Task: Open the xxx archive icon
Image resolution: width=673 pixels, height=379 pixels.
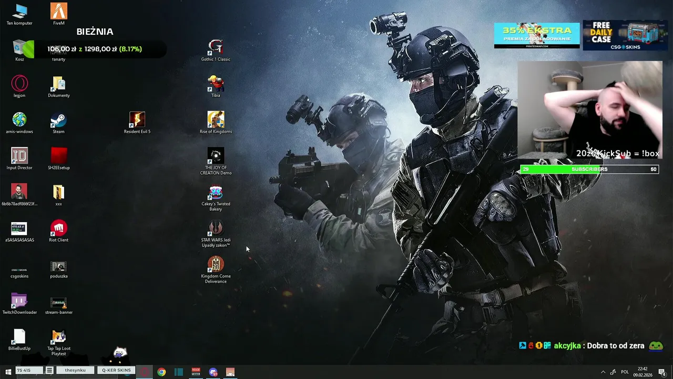Action: (58, 195)
